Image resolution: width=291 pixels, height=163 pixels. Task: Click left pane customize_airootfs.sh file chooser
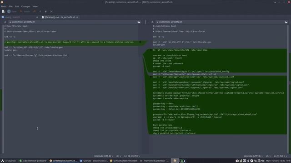(x=72, y=22)
